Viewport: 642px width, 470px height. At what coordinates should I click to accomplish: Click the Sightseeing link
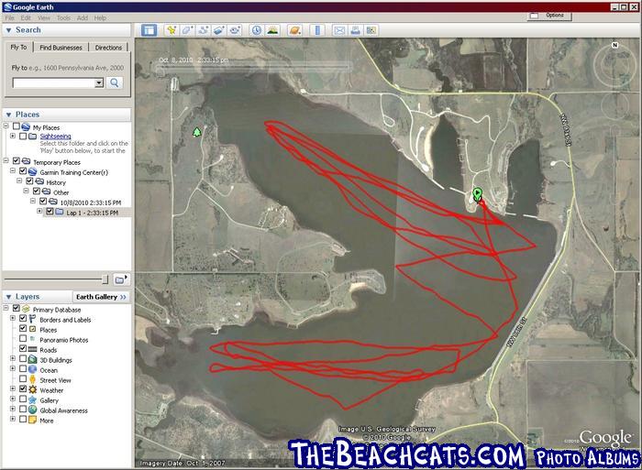coord(56,137)
